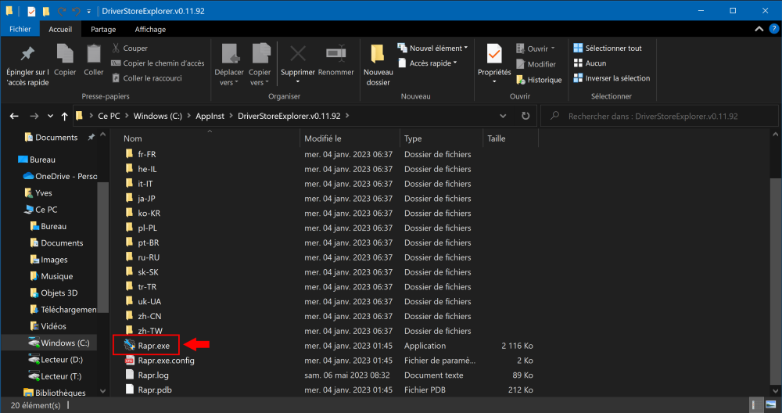Open the Fichier menu tab
The image size is (782, 413).
[x=20, y=29]
